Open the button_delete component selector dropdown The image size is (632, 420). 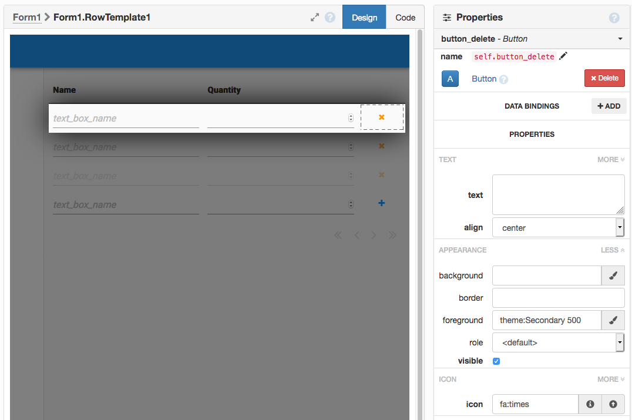620,39
